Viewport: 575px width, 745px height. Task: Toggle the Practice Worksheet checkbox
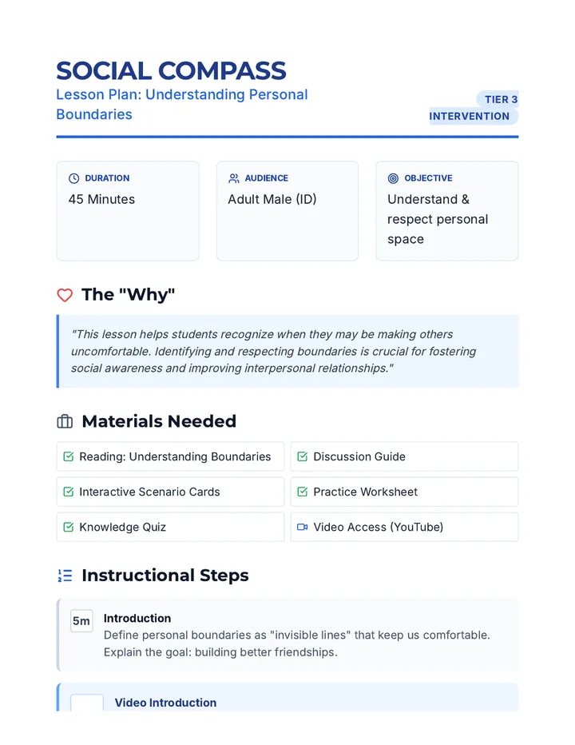click(x=303, y=492)
